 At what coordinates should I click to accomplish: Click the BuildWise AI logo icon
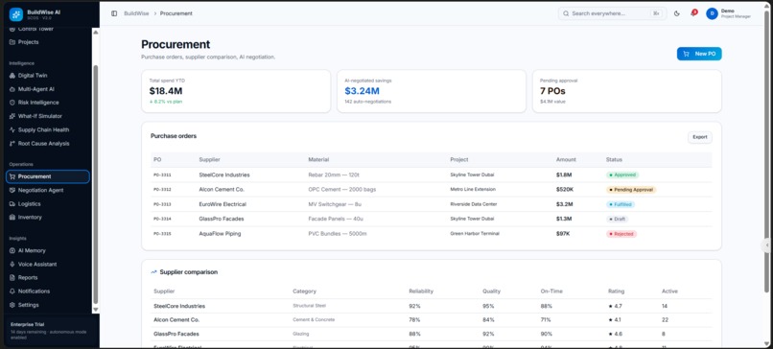[15, 14]
